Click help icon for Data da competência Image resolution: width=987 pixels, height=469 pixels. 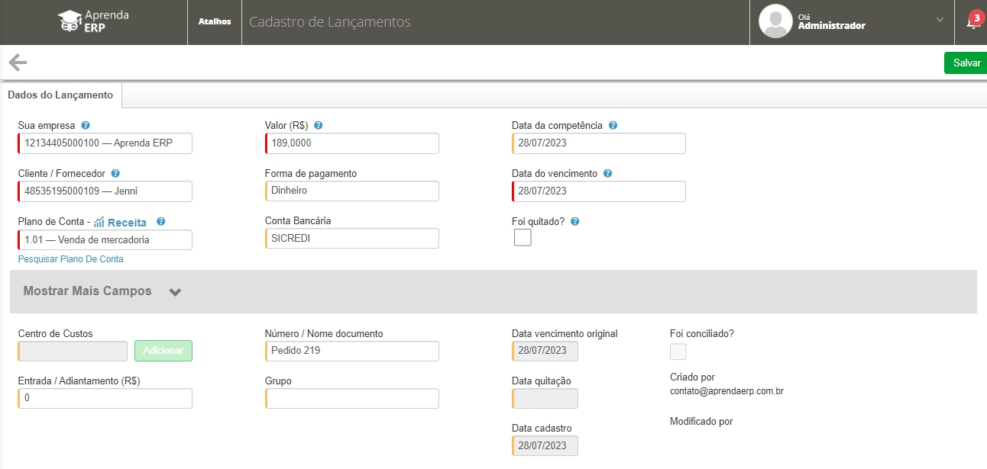click(x=613, y=125)
